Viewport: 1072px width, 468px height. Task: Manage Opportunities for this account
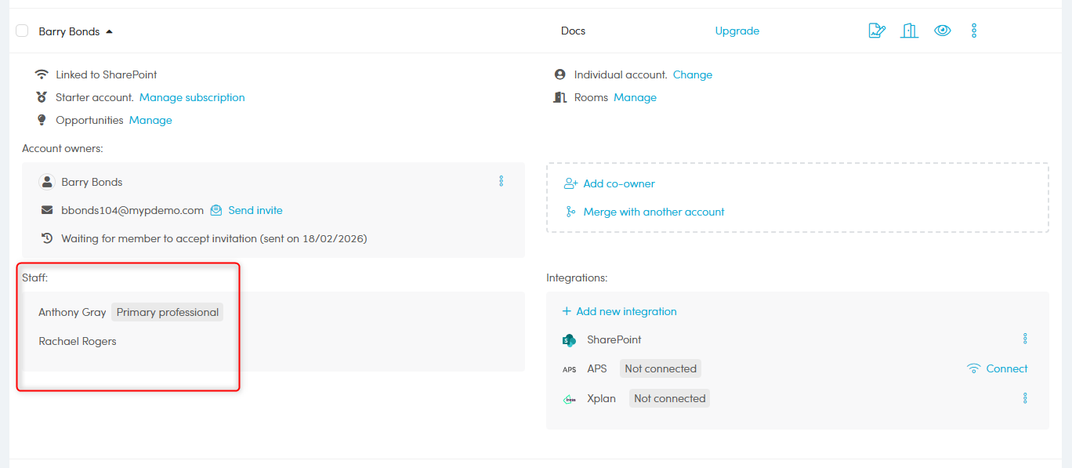coord(150,121)
